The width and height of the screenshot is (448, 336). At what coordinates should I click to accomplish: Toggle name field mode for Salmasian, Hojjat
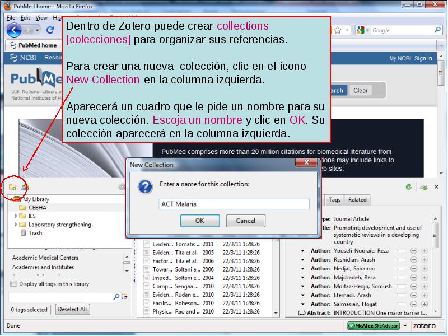(401, 304)
